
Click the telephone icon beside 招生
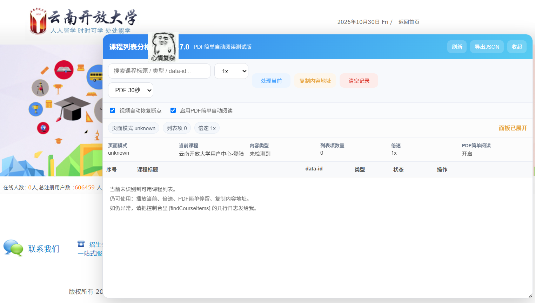(81, 244)
